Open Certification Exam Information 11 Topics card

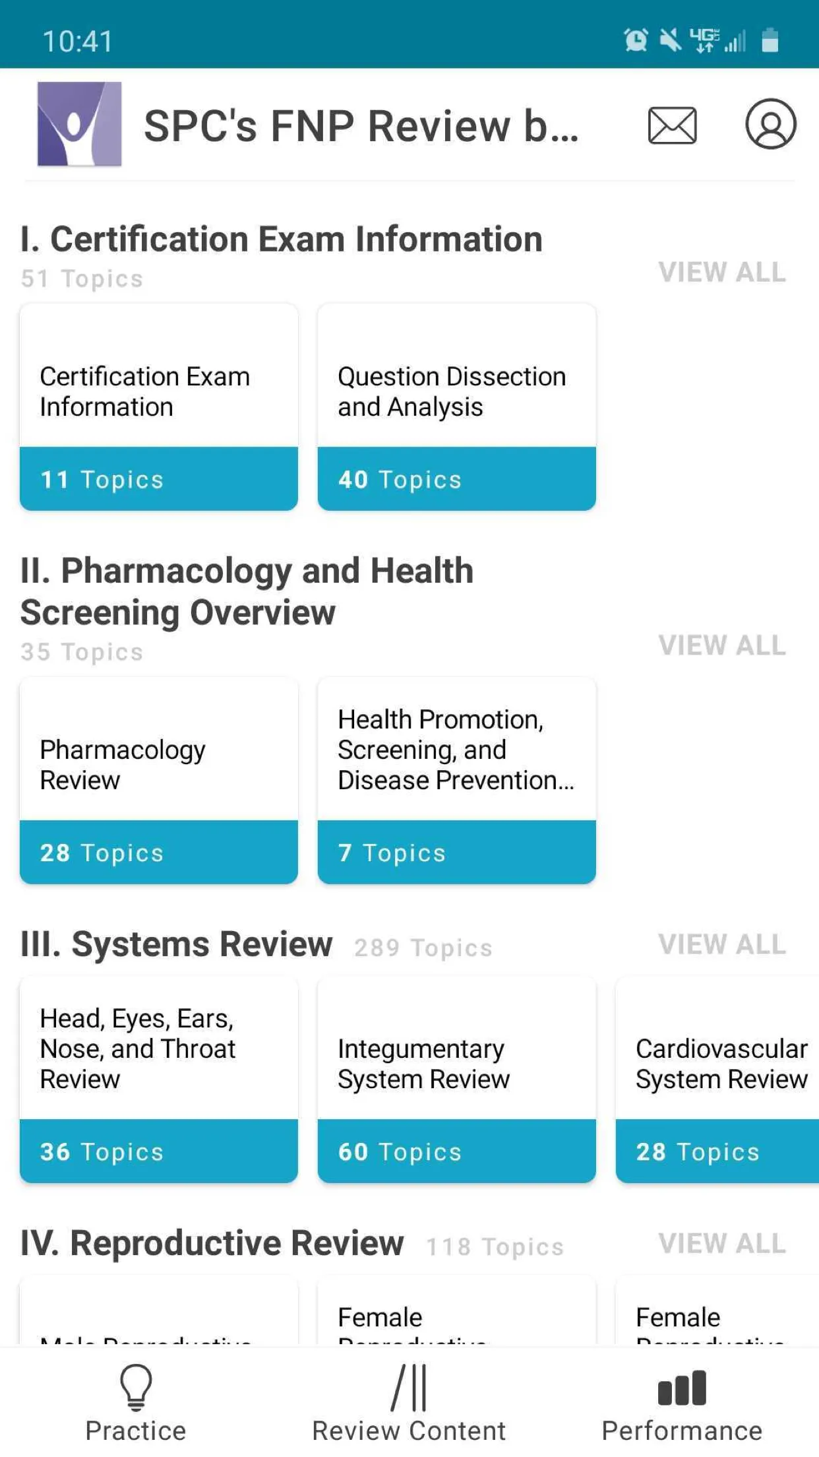pyautogui.click(x=159, y=407)
